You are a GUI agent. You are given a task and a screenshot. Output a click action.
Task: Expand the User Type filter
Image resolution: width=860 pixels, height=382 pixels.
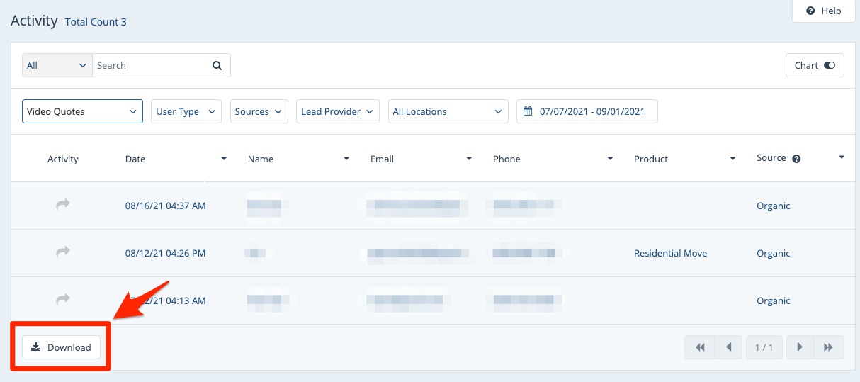pos(186,111)
